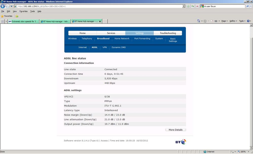
Task: Click the Refresh page icon
Action: pyautogui.click(x=193, y=6)
